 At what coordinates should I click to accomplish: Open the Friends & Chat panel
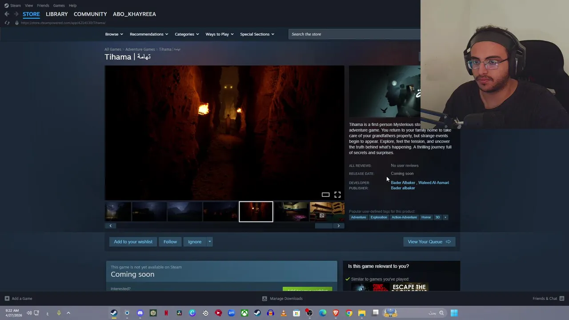tap(548, 299)
